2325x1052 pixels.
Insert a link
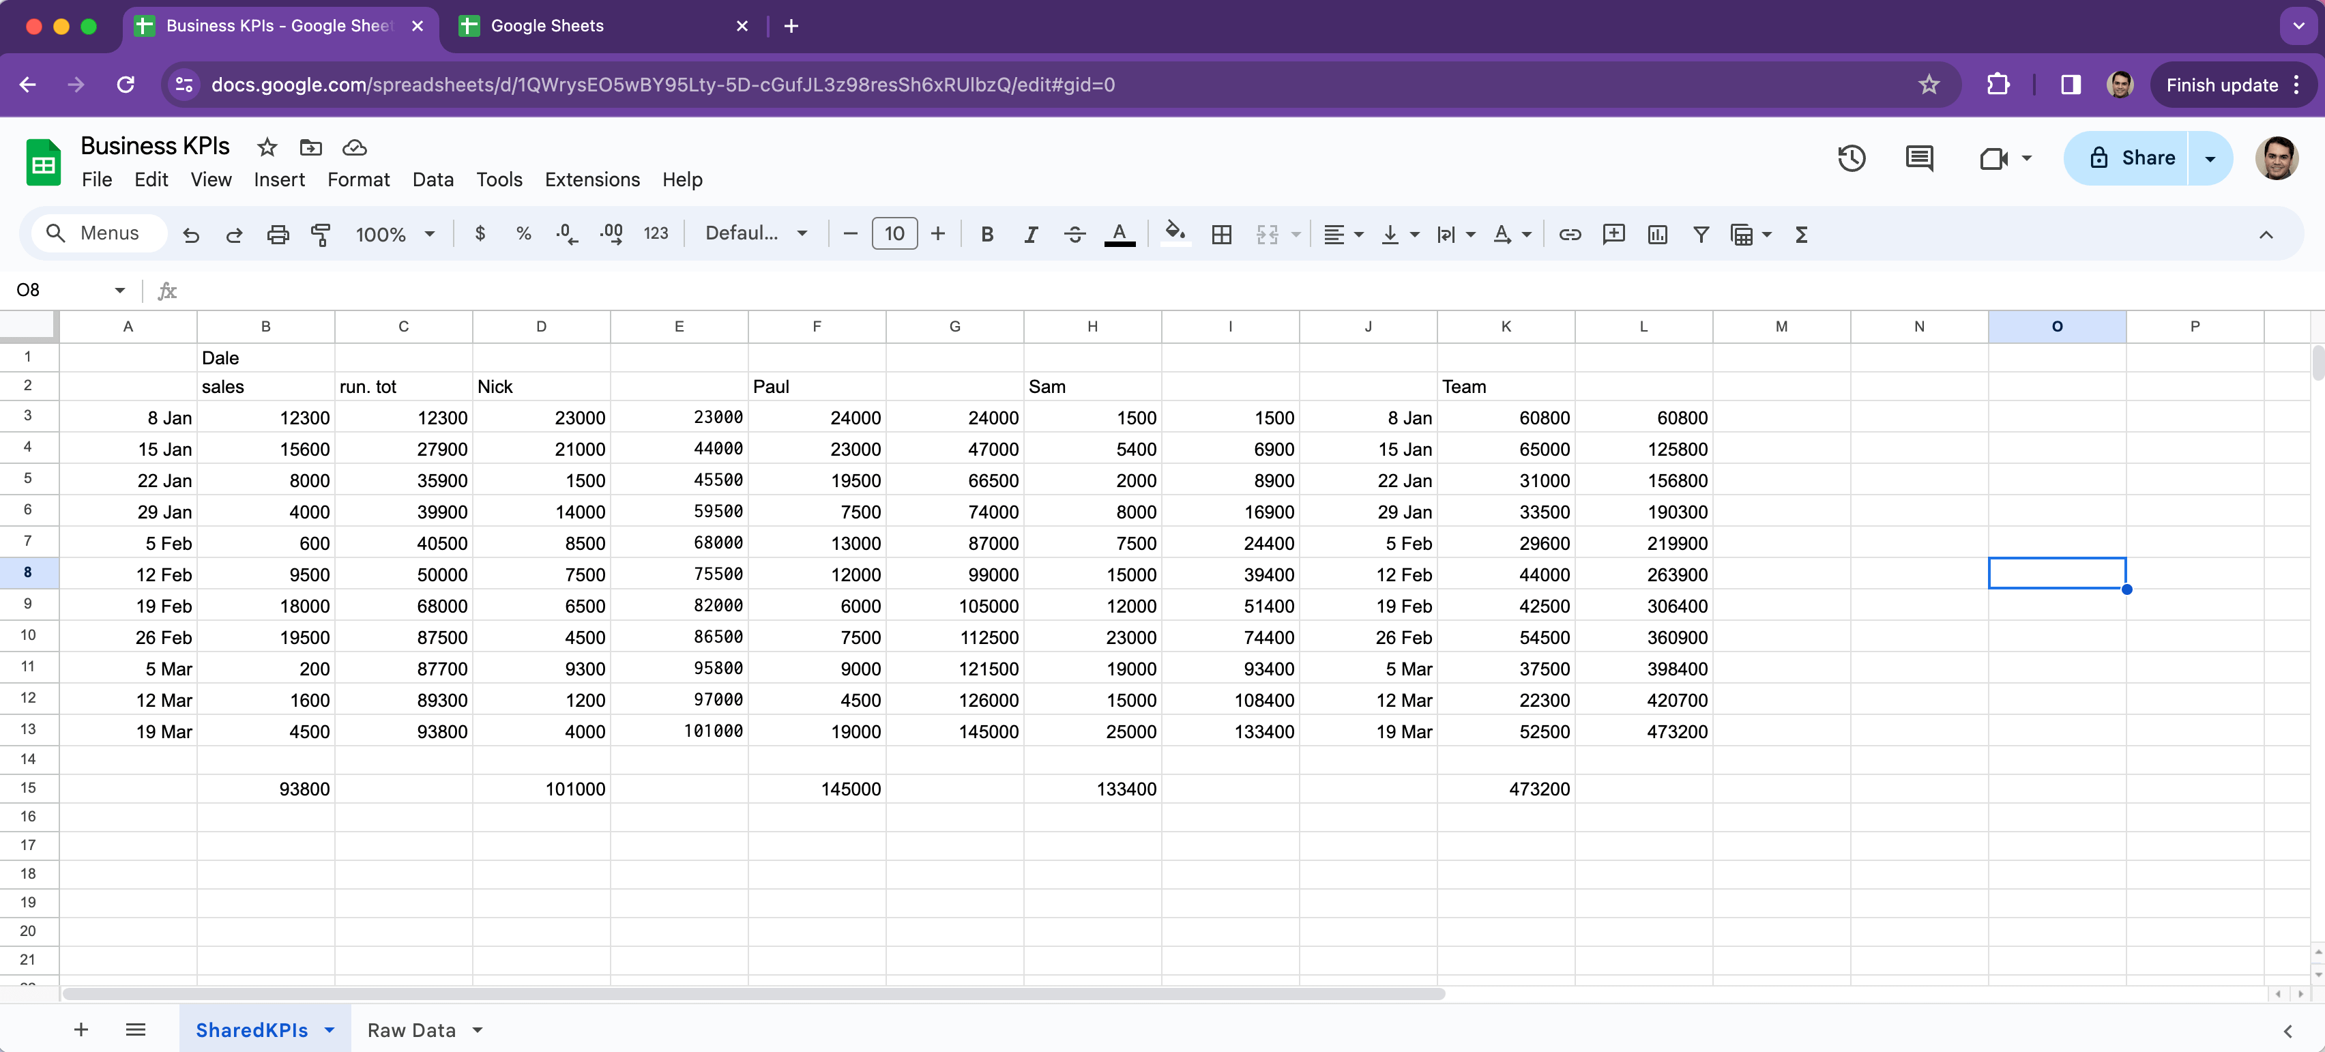click(x=1570, y=234)
